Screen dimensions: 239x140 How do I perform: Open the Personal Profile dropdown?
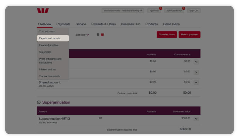(123, 11)
